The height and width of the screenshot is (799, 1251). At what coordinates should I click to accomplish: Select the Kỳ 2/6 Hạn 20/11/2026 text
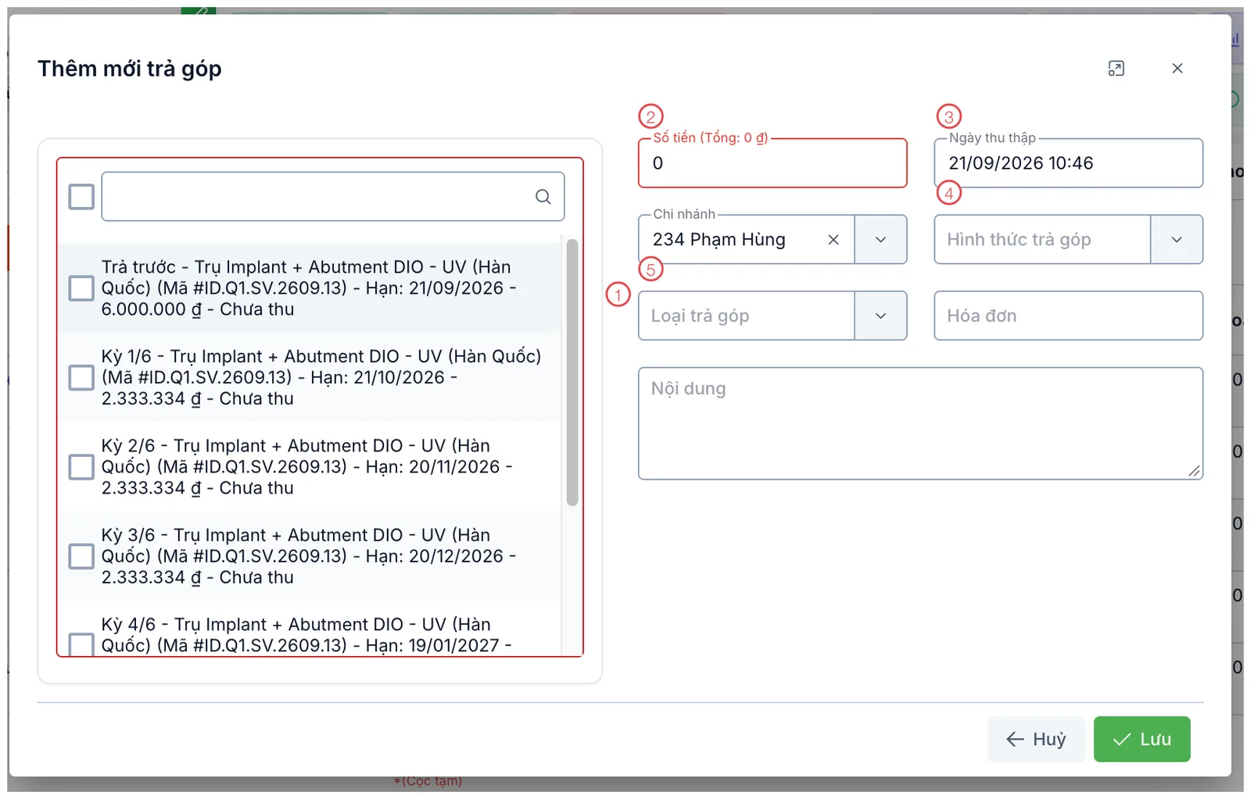click(x=307, y=467)
